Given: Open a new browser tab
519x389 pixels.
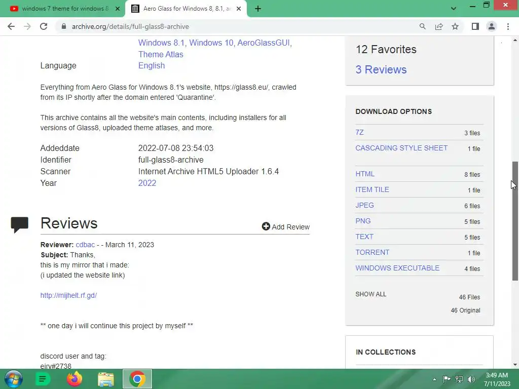Looking at the screenshot, I should pyautogui.click(x=258, y=9).
